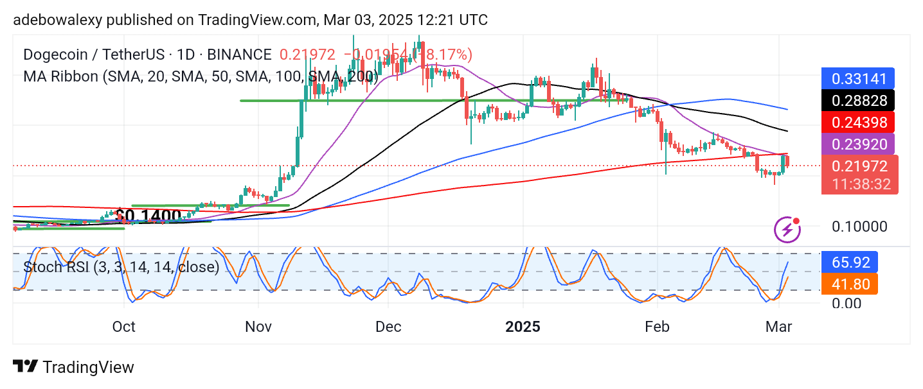Click the 0.10000 price axis value

[859, 227]
